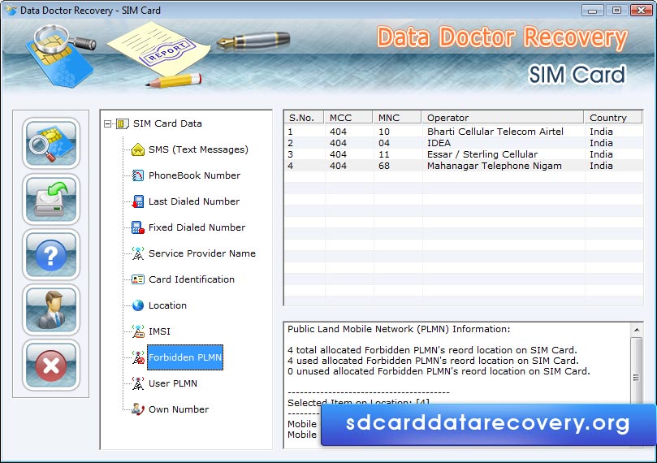Image resolution: width=657 pixels, height=463 pixels.
Task: Select IMSI in the tree
Action: tap(159, 331)
